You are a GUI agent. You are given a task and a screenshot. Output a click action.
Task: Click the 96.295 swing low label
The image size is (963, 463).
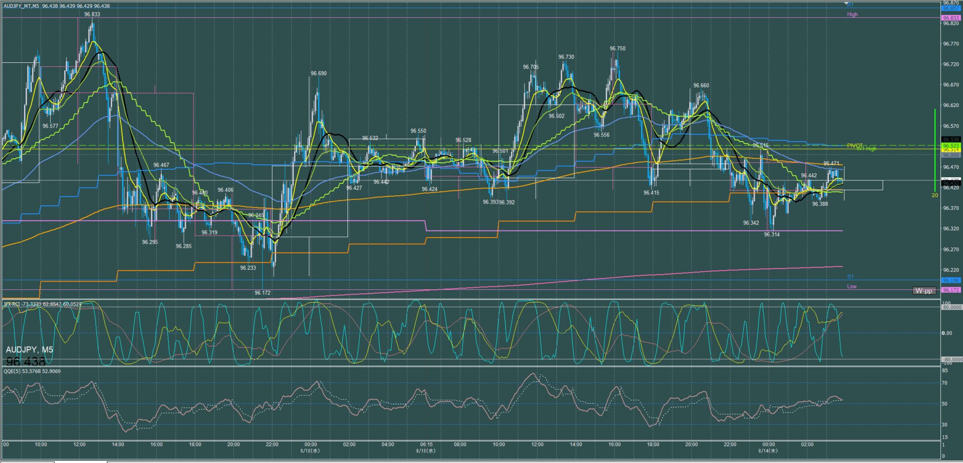(x=150, y=242)
